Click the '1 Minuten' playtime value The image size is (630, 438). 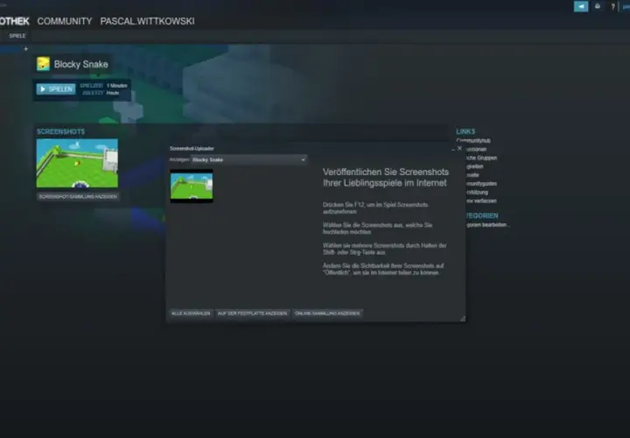click(117, 86)
